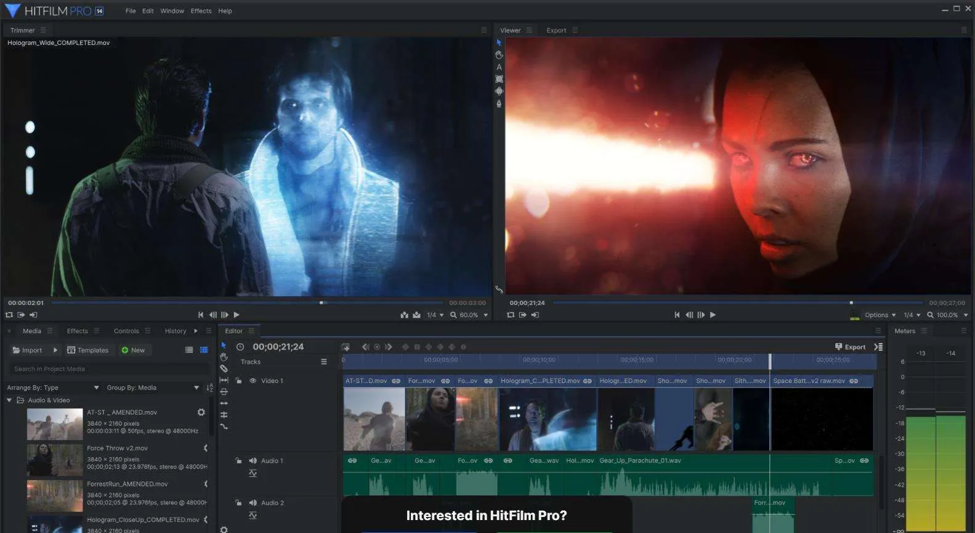Image resolution: width=975 pixels, height=533 pixels.
Task: Play the Viewer timeline
Action: tap(713, 315)
